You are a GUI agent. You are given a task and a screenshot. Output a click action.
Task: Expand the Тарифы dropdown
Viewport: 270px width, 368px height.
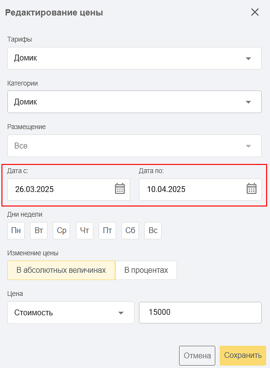pos(135,58)
